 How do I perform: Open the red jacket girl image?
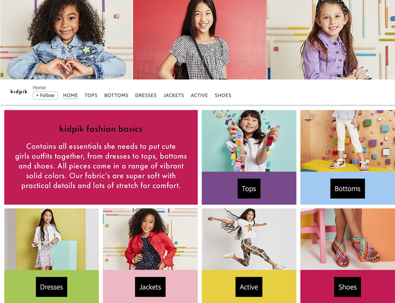150,239
